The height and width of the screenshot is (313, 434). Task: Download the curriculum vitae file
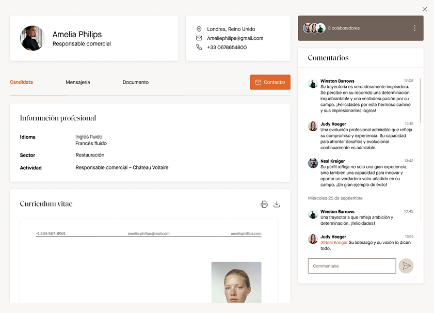pos(277,204)
